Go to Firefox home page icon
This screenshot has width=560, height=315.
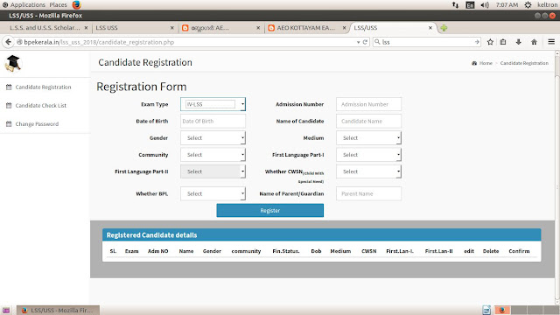tap(534, 42)
